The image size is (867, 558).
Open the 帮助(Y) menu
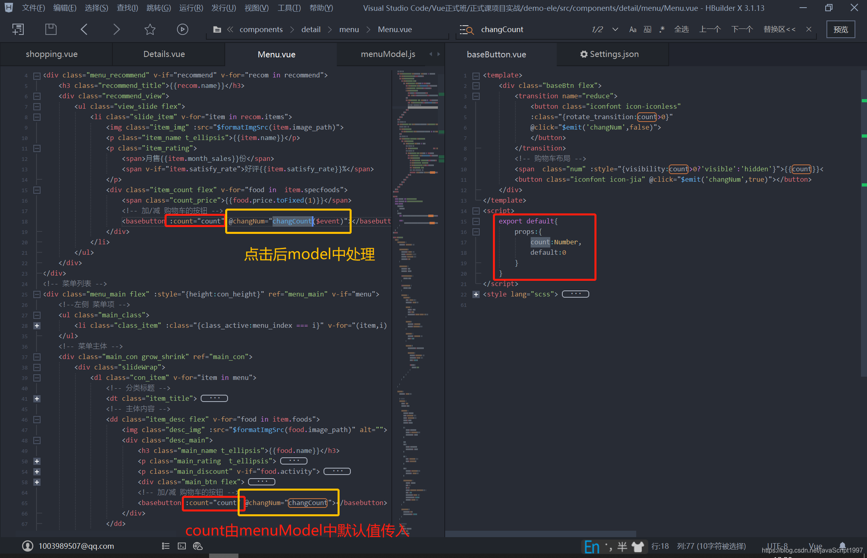click(321, 8)
